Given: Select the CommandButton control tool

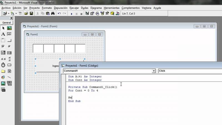Looking at the screenshot, I should point(9,41).
